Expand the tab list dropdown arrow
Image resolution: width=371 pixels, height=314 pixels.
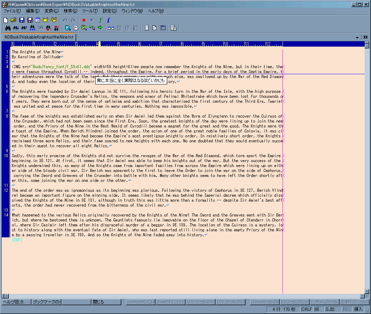[357, 37]
